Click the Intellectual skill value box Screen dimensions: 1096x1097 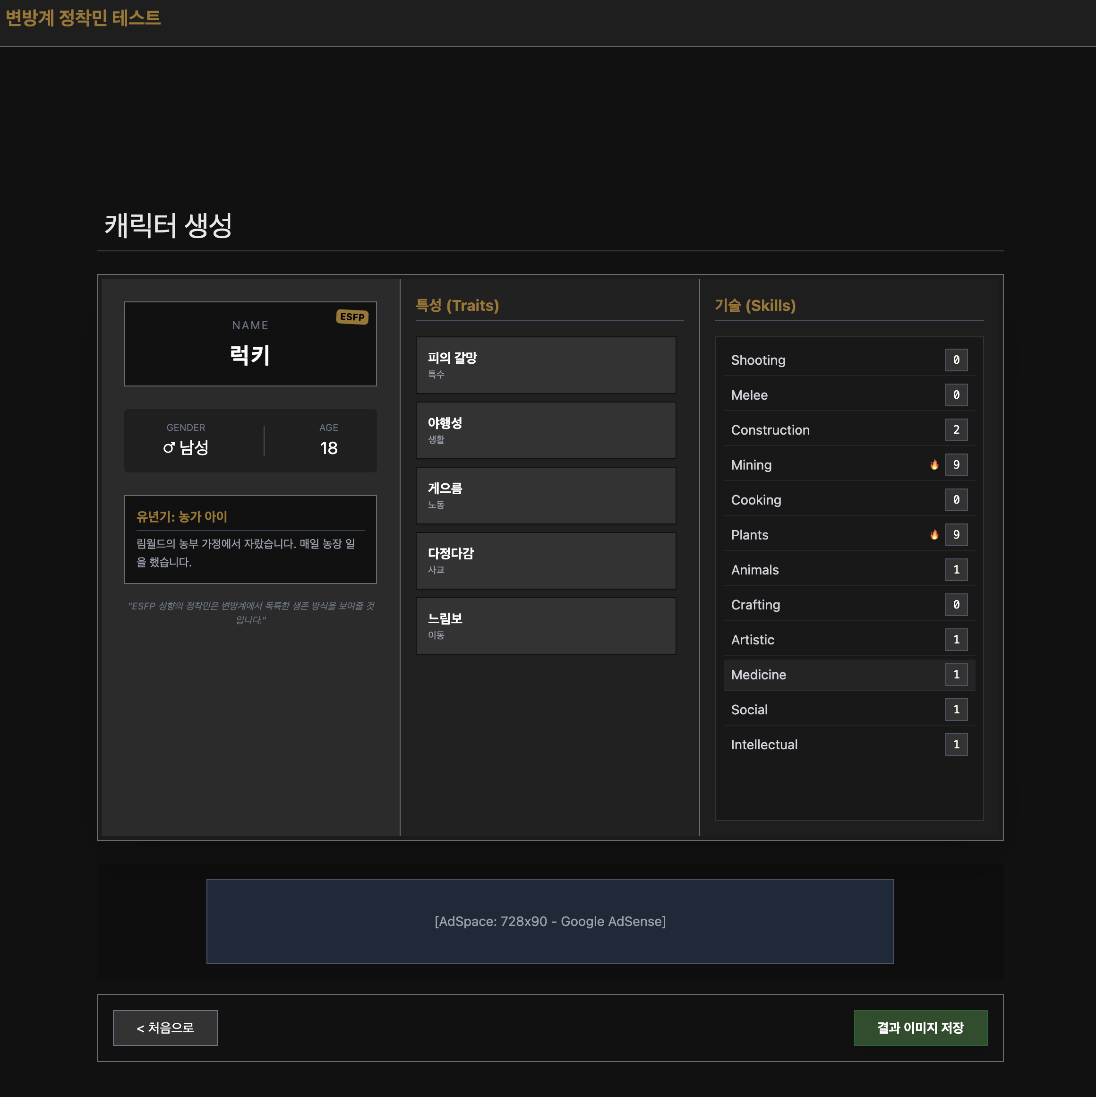coord(956,745)
